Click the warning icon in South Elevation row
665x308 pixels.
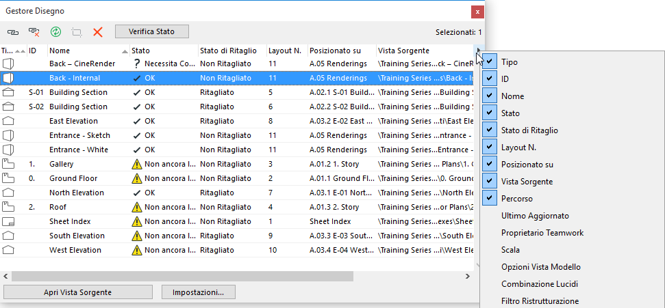[136, 236]
